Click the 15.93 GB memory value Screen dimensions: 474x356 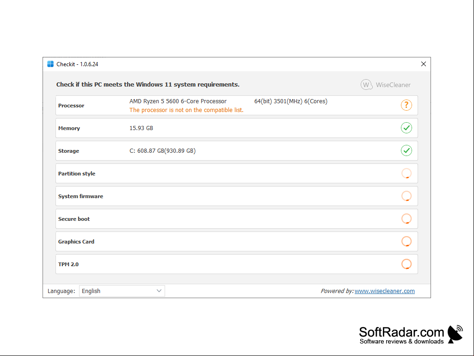tap(141, 128)
